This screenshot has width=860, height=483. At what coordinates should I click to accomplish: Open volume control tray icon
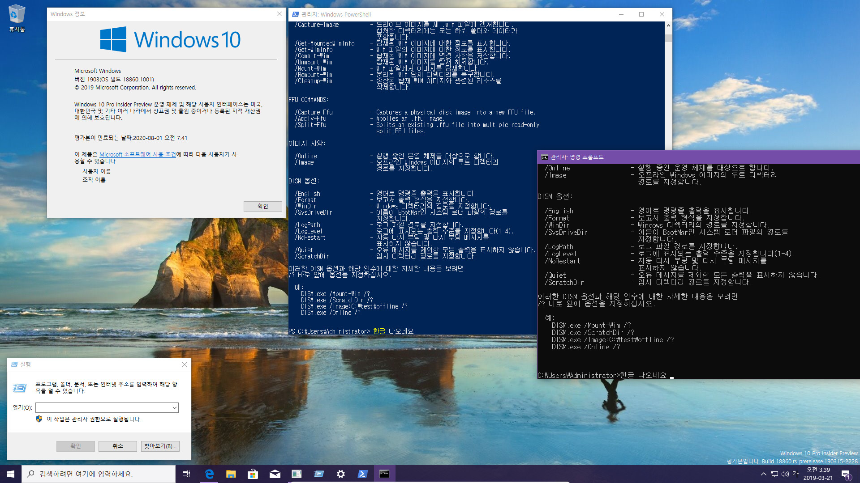[x=785, y=474]
